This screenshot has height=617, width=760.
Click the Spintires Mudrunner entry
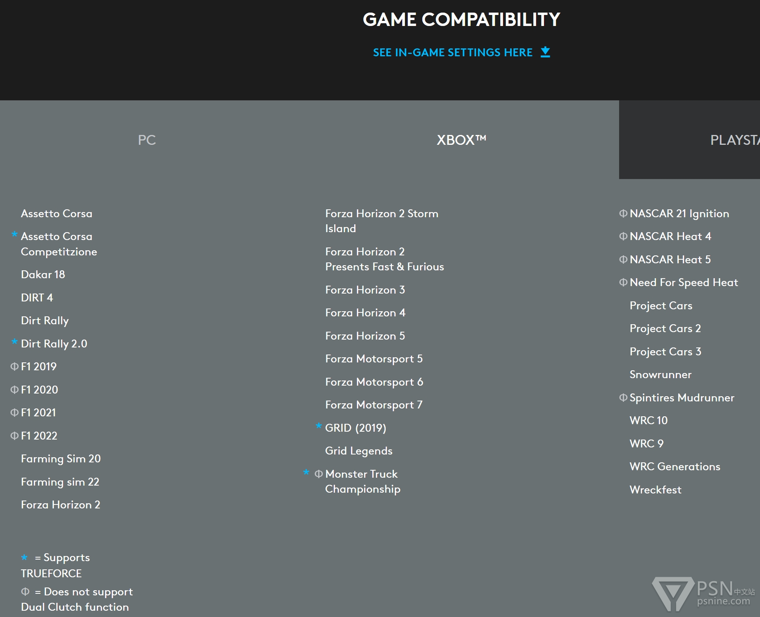click(x=682, y=398)
